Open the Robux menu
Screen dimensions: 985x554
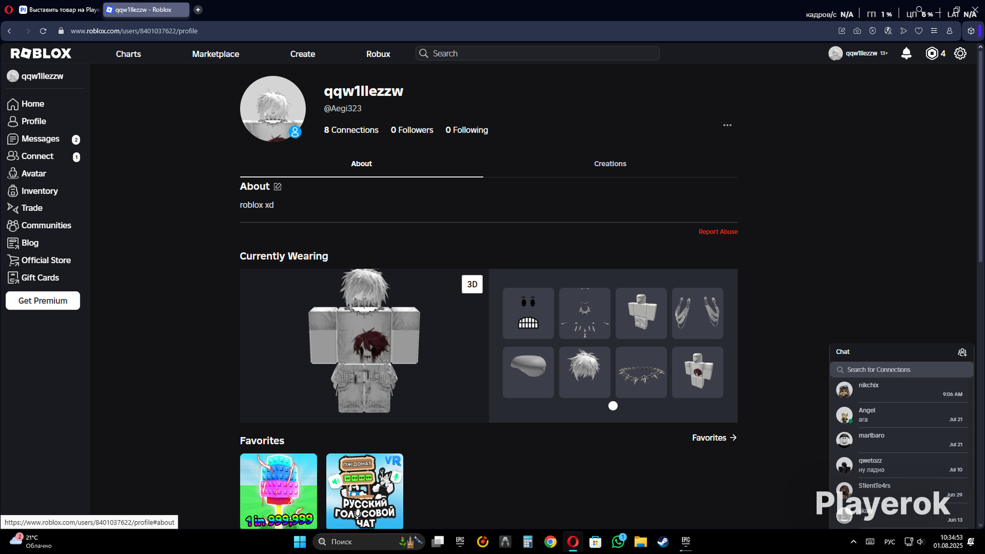(x=378, y=54)
